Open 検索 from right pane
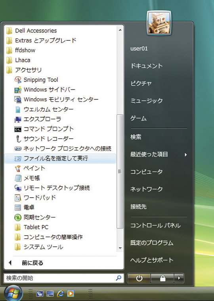Screen dimensions: 214x301 click(136, 137)
